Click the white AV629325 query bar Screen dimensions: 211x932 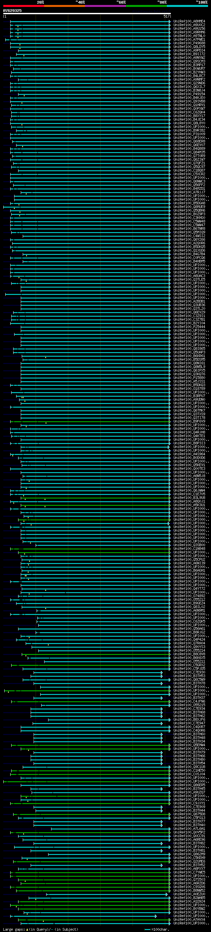pyautogui.click(x=87, y=14)
